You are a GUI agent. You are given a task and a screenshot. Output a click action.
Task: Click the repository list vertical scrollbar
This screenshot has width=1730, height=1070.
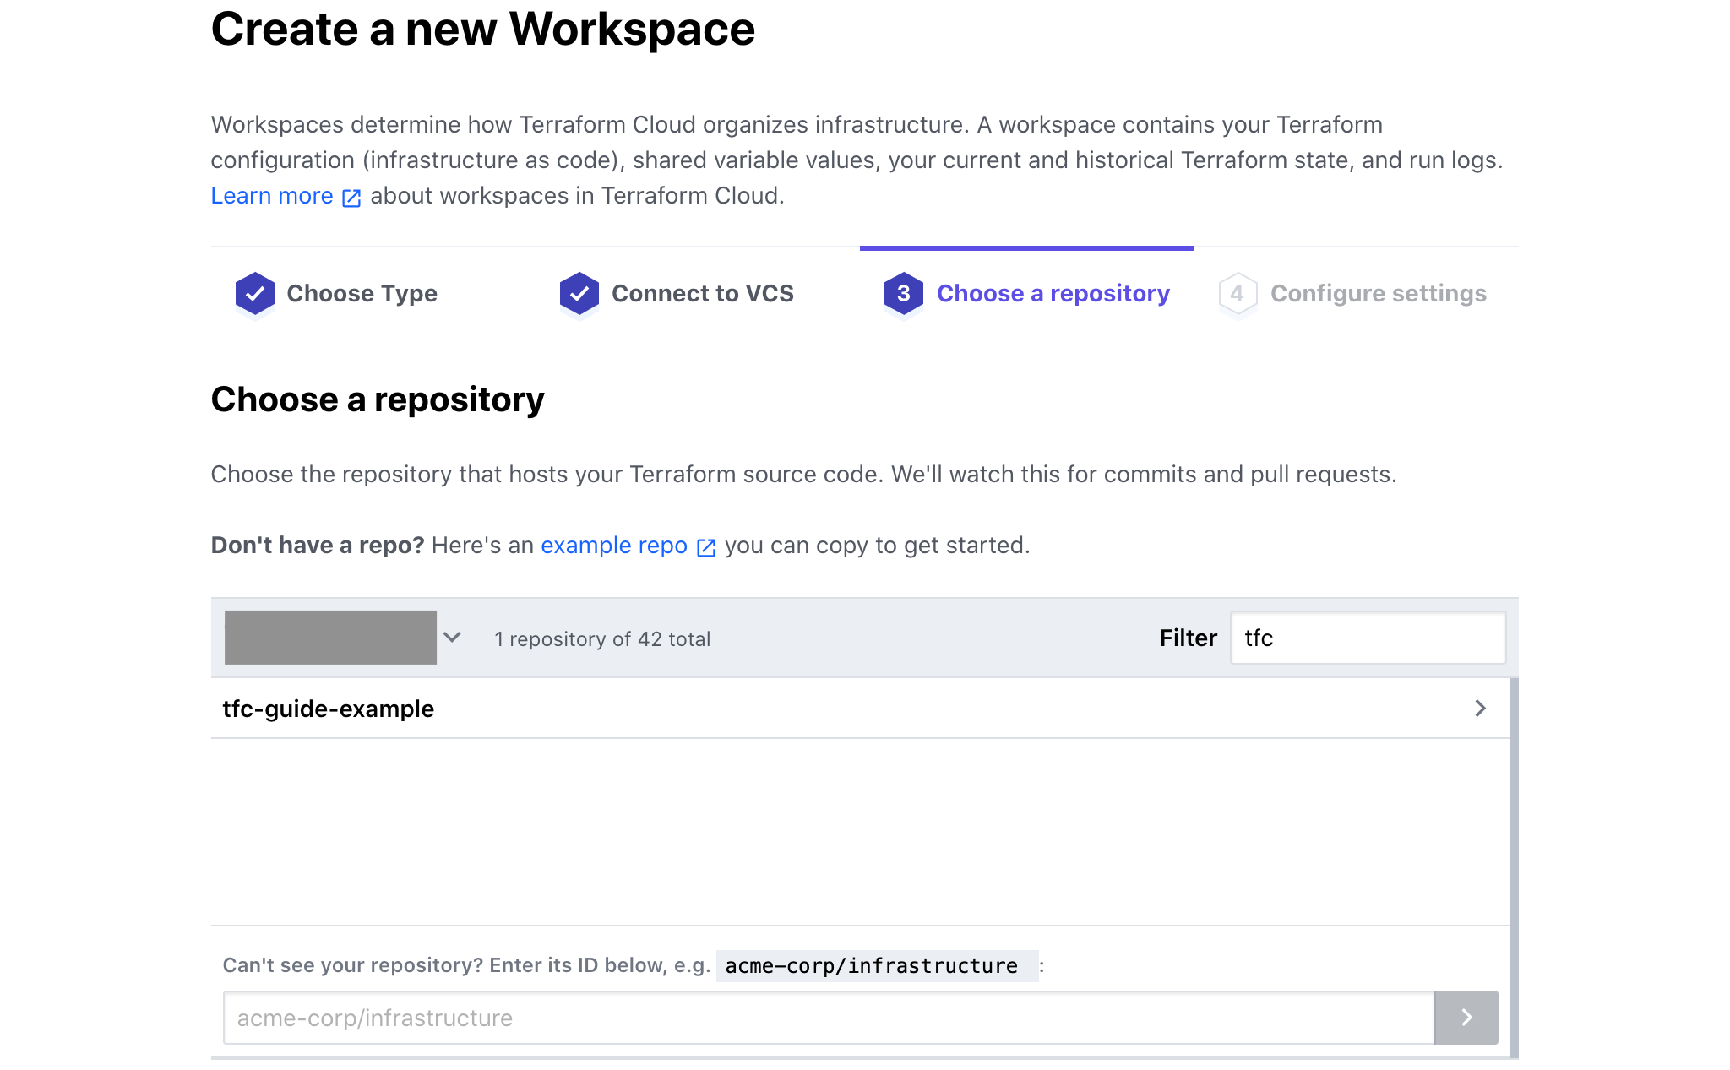coord(1515,867)
